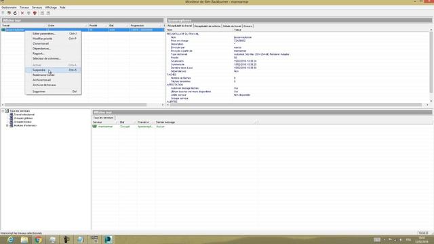Open the Travaux menu
The image size is (434, 244).
tap(24, 7)
